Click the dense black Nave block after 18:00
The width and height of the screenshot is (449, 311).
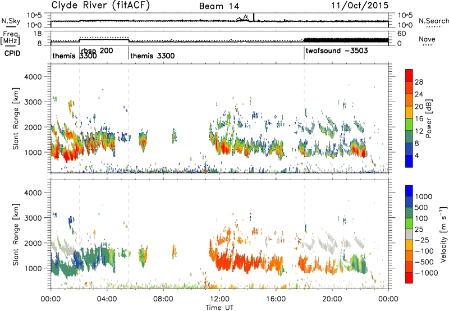click(346, 40)
